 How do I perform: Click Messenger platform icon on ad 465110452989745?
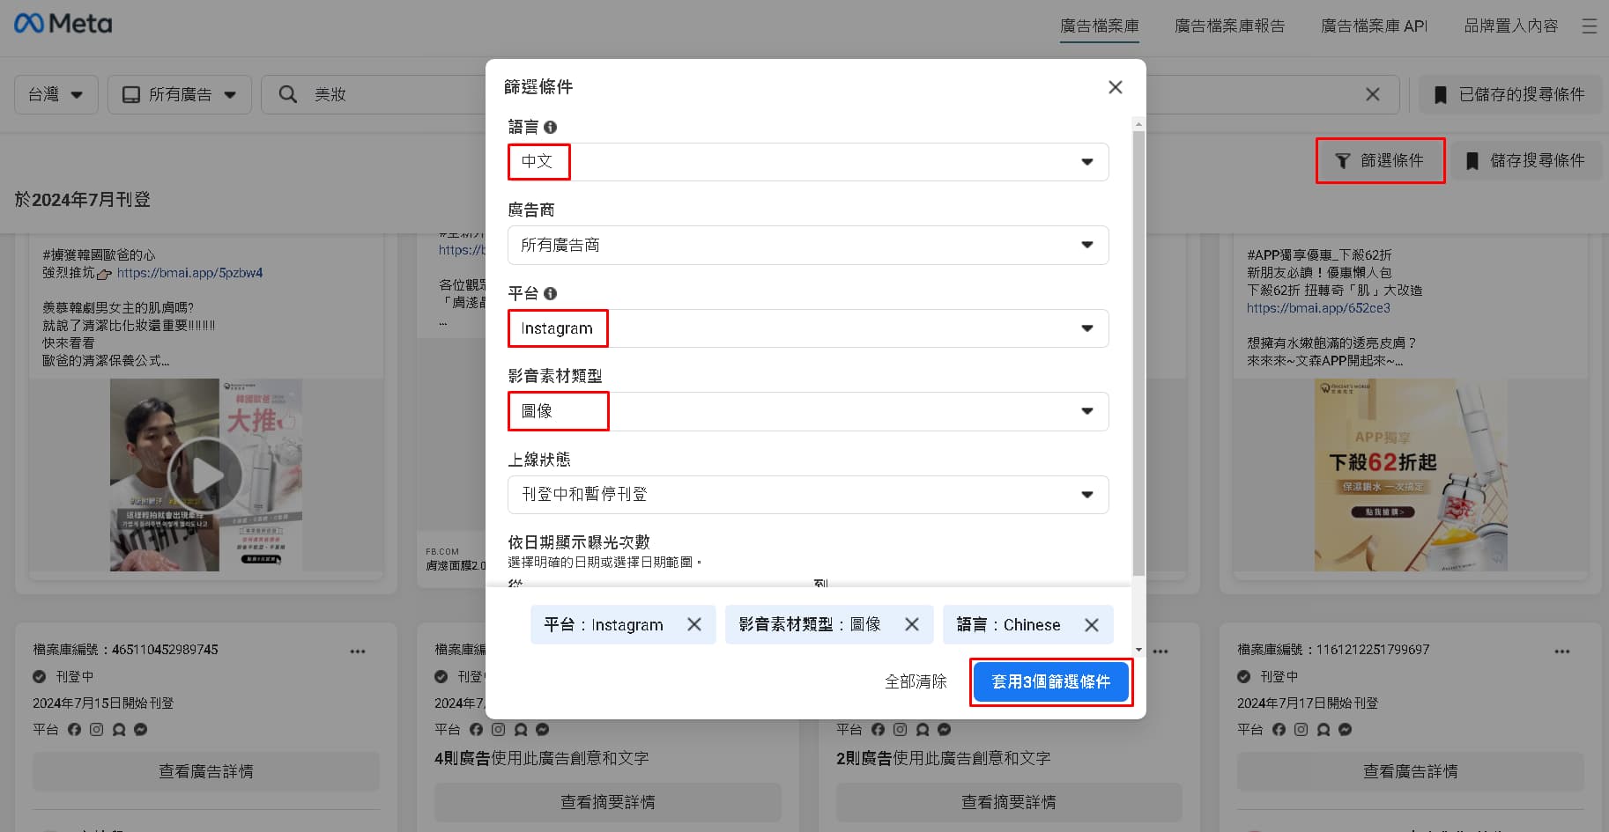(141, 729)
